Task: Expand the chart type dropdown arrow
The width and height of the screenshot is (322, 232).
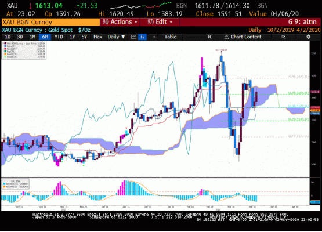Action: pos(154,37)
